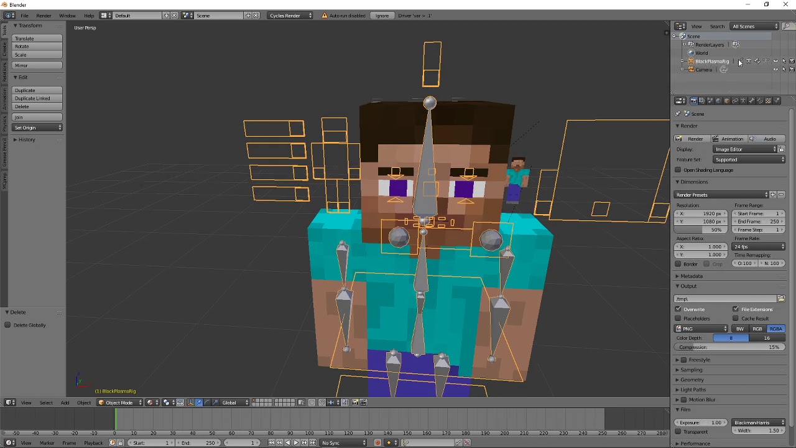Open the Image Editor display dropdown
This screenshot has height=448, width=796.
tap(745, 149)
